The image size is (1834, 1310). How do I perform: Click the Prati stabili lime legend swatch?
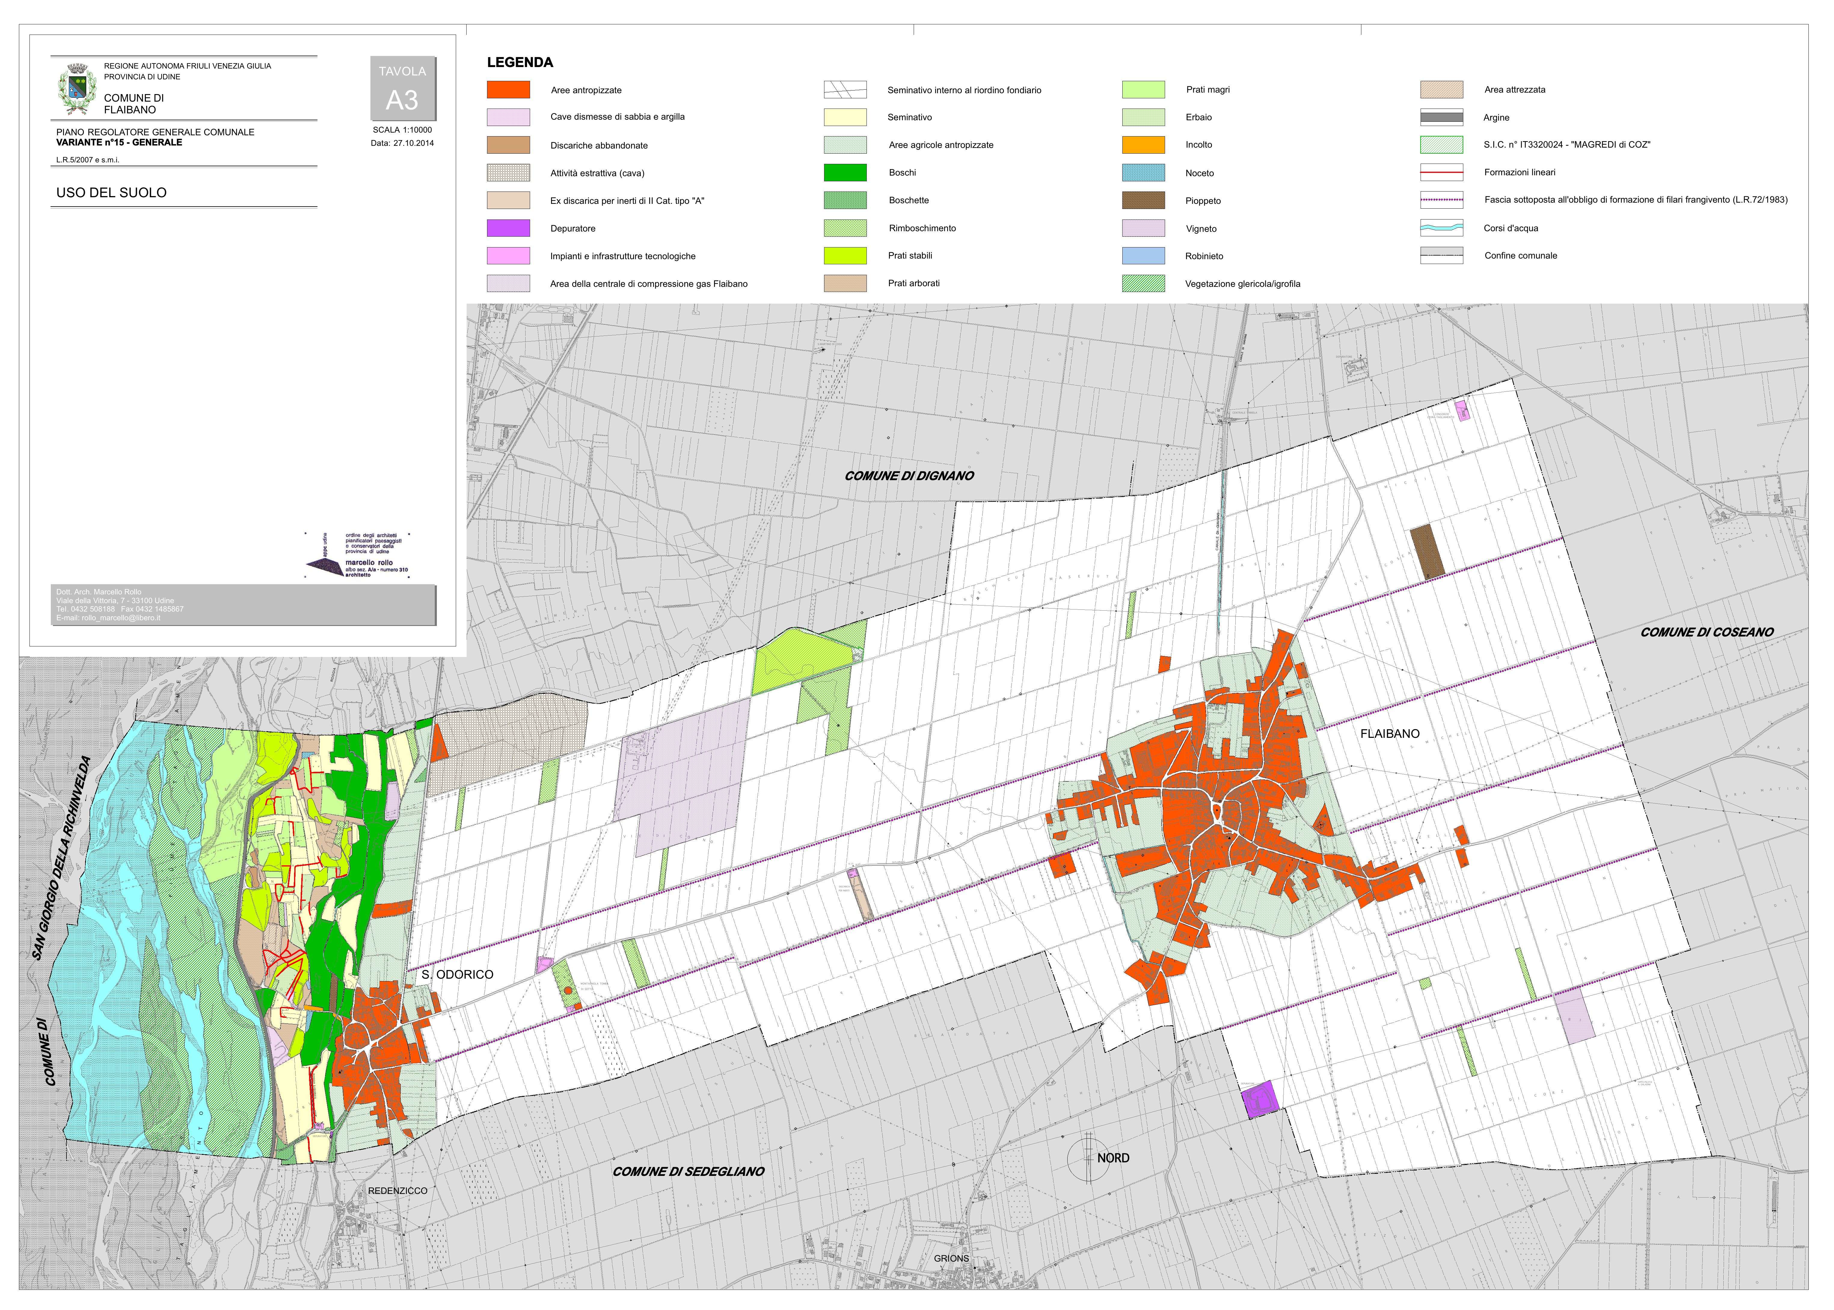click(845, 256)
